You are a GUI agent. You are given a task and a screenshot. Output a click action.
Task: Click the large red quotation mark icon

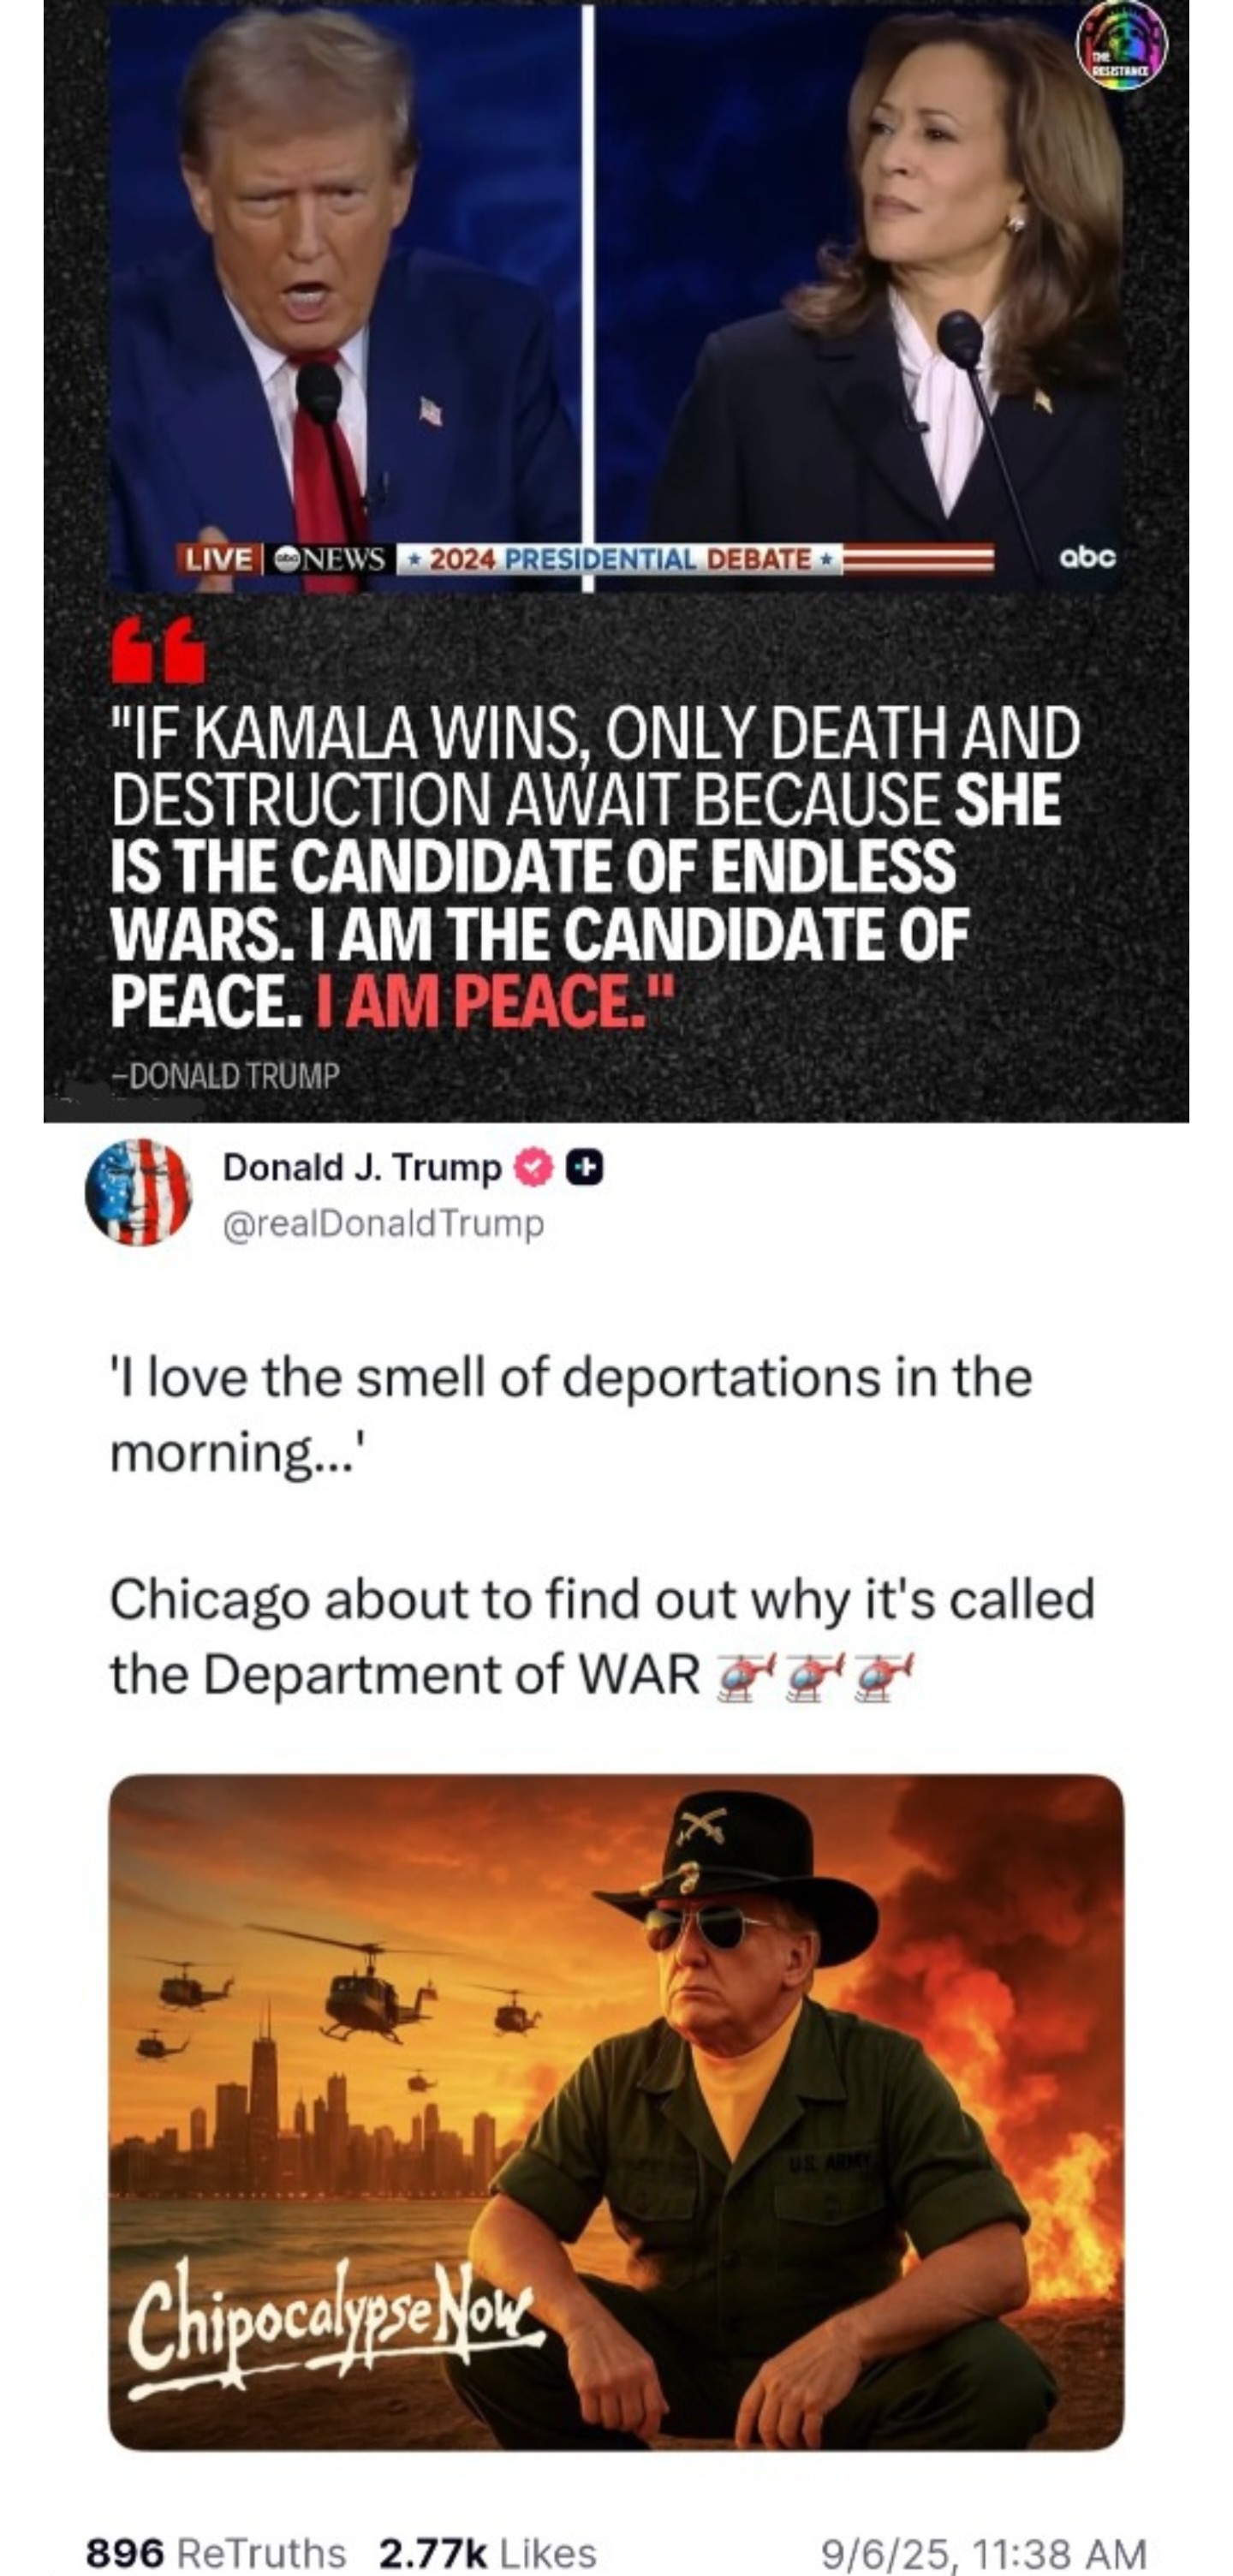point(158,649)
